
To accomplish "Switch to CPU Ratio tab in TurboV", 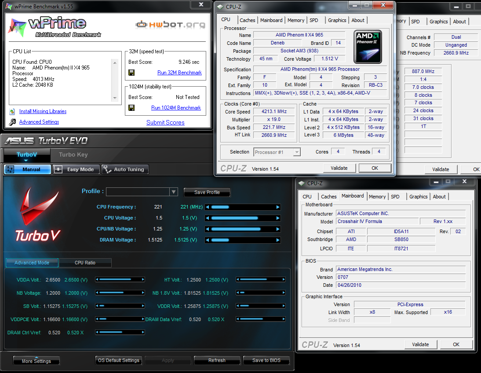I will (85, 263).
